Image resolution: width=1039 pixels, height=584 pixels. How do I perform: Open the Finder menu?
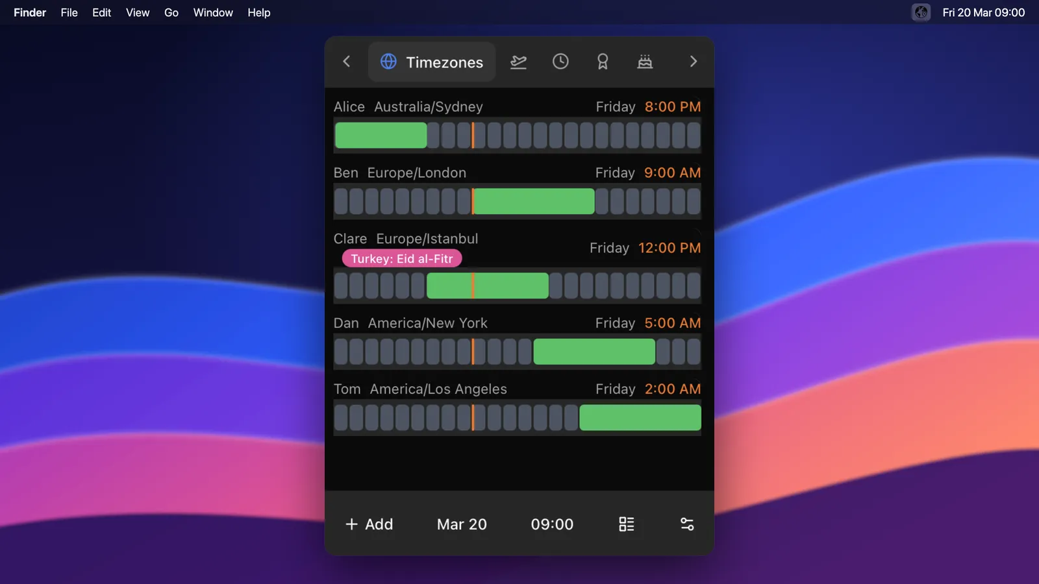point(30,12)
